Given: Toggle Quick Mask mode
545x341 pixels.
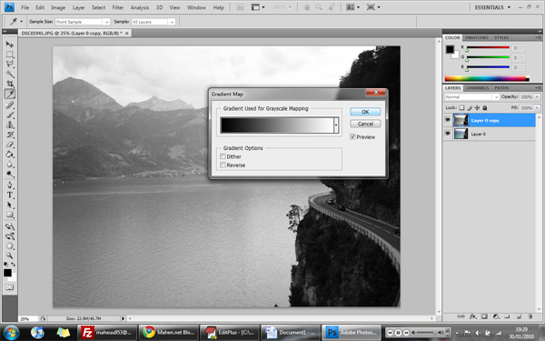Looking at the screenshot, I should [9, 287].
